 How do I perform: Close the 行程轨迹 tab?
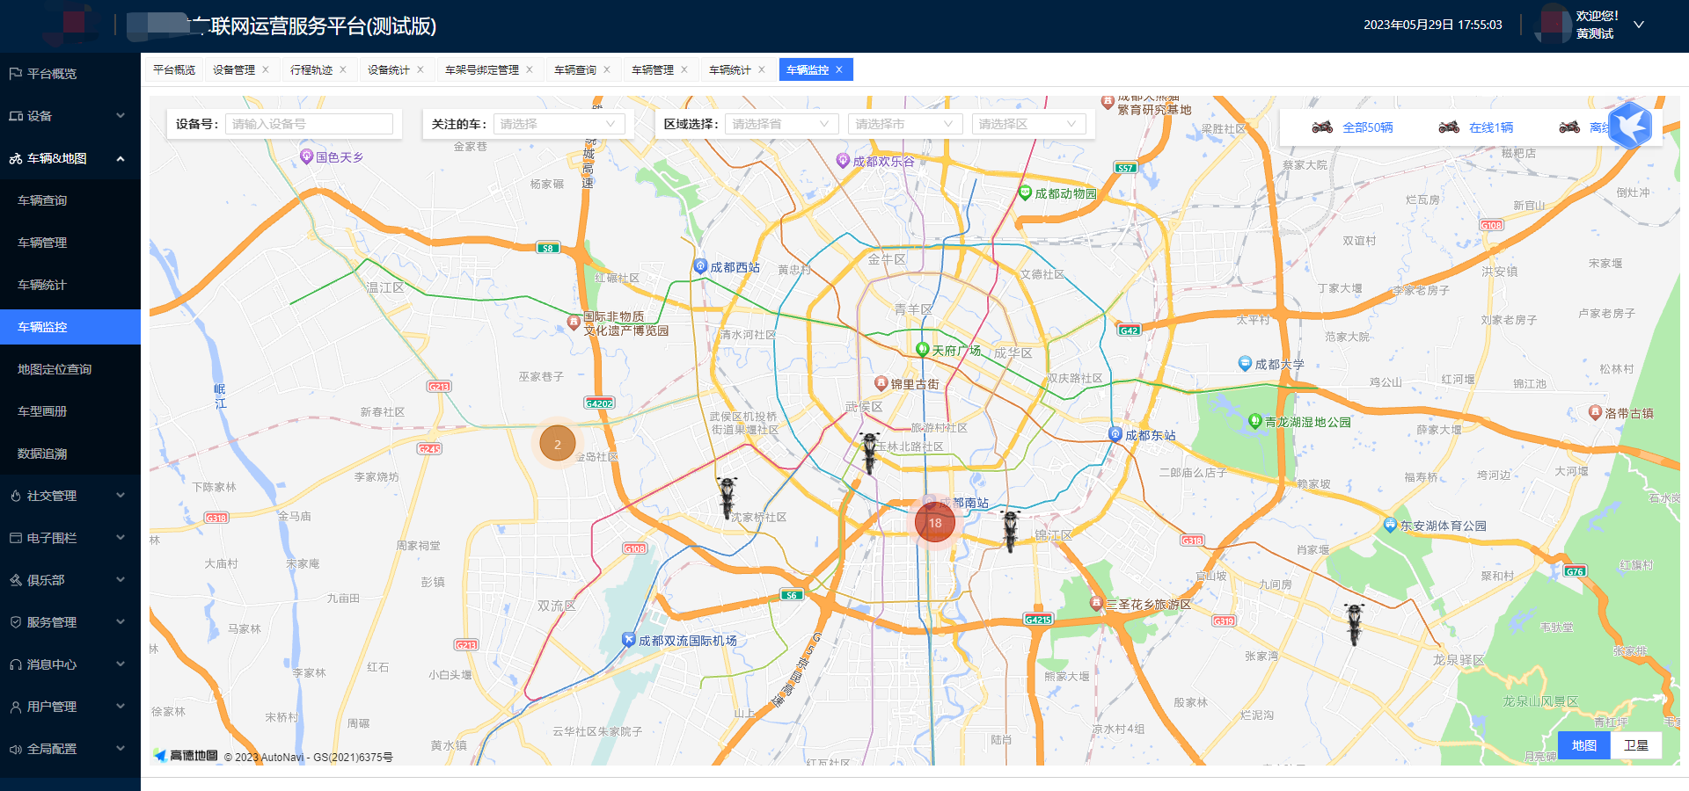click(343, 69)
